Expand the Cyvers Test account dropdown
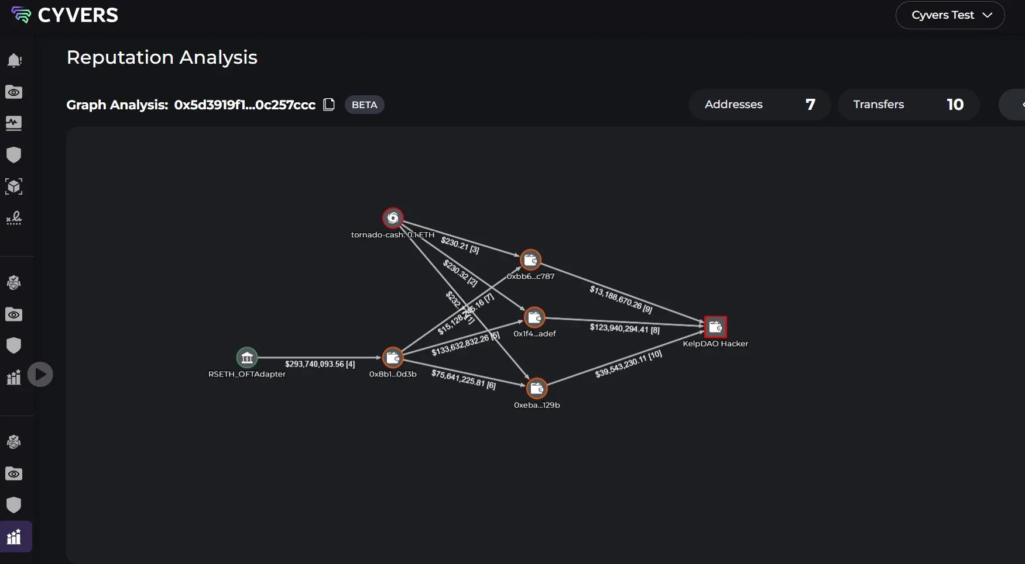This screenshot has width=1025, height=564. click(949, 15)
